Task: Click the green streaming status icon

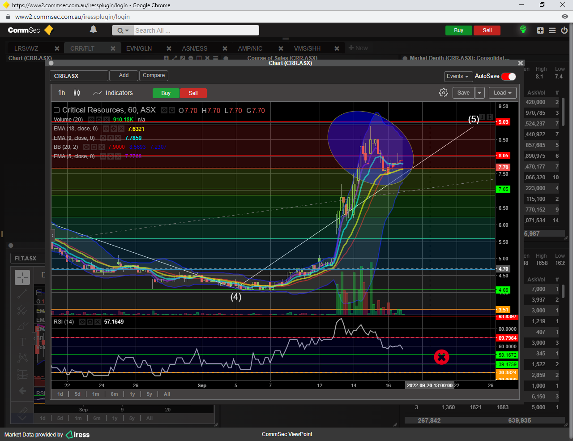Action: 523,30
